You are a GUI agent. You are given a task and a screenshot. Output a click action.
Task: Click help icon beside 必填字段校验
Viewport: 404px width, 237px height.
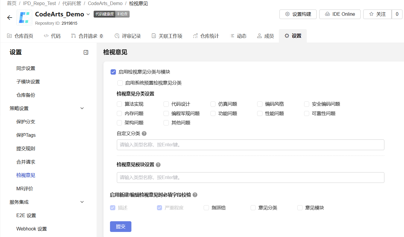tap(195, 195)
